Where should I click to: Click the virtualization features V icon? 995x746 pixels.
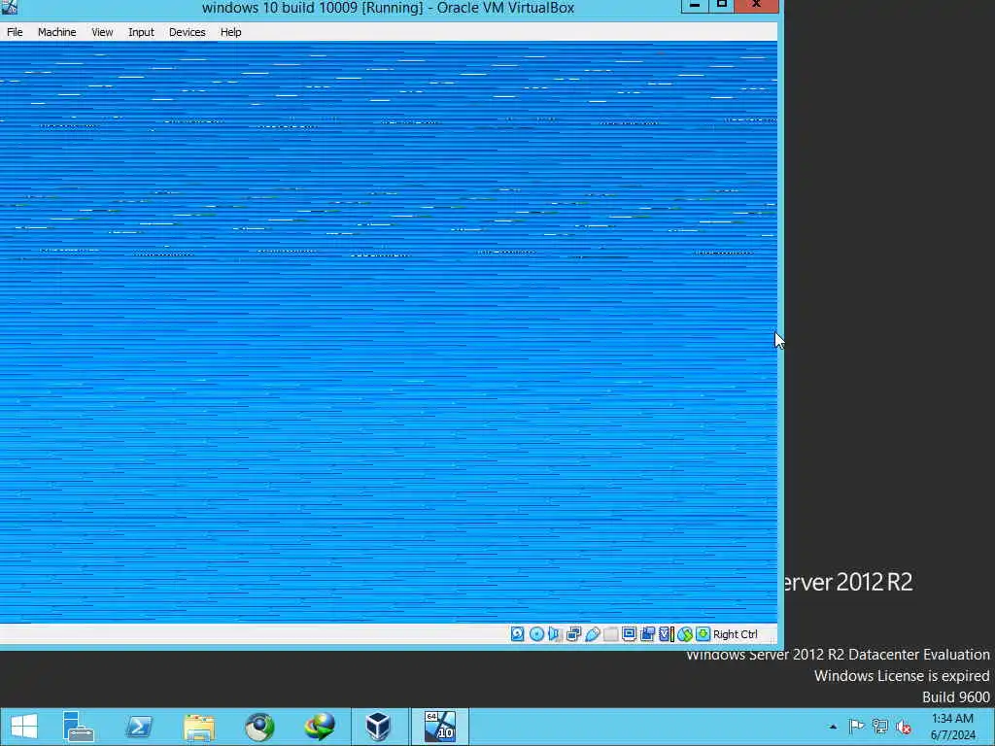(666, 633)
